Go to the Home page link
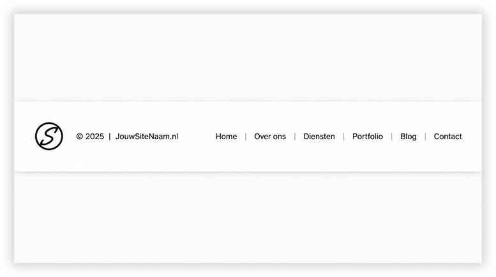 click(x=226, y=137)
